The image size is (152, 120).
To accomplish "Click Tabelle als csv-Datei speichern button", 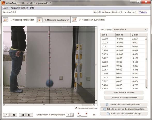I will (x=124, y=105).
